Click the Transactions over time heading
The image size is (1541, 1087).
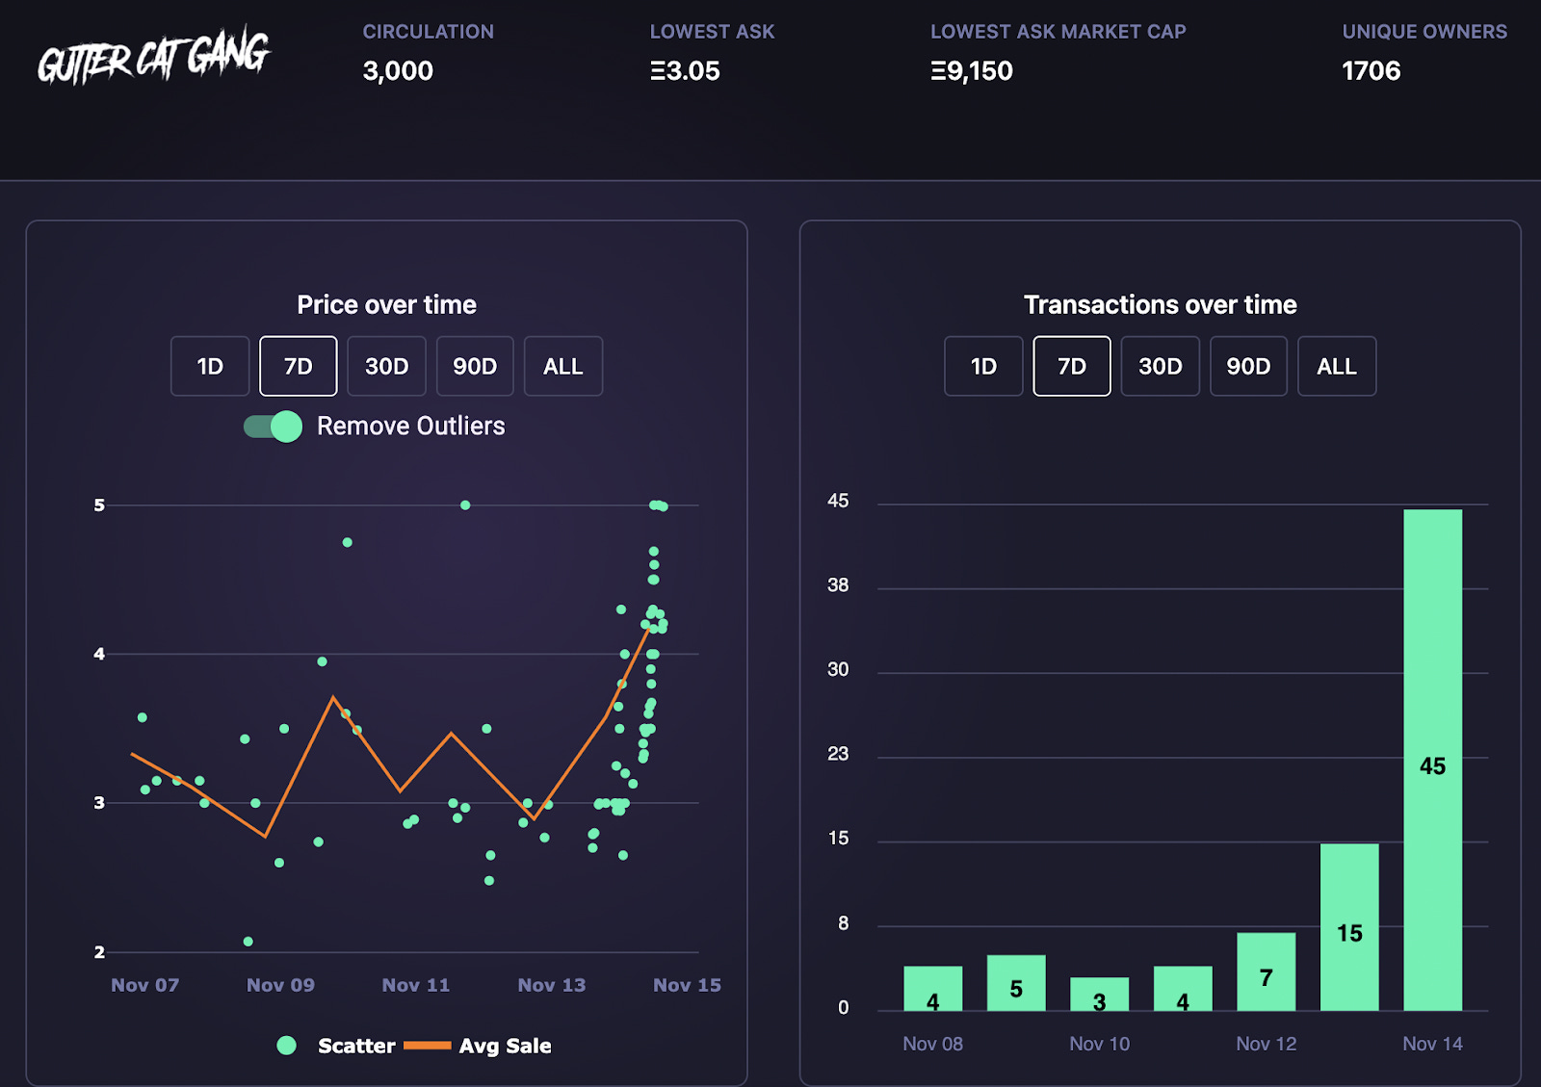pos(1160,305)
